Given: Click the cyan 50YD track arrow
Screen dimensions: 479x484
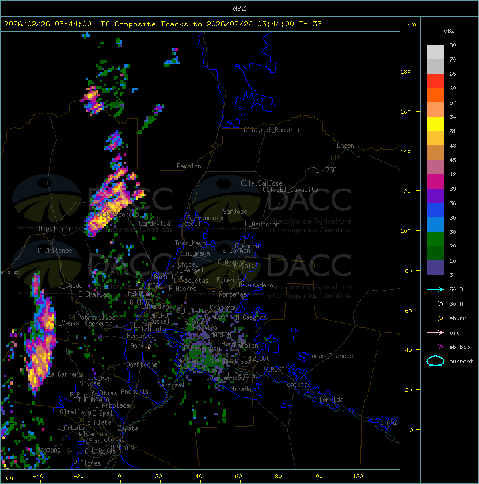Looking at the screenshot, I should (435, 289).
